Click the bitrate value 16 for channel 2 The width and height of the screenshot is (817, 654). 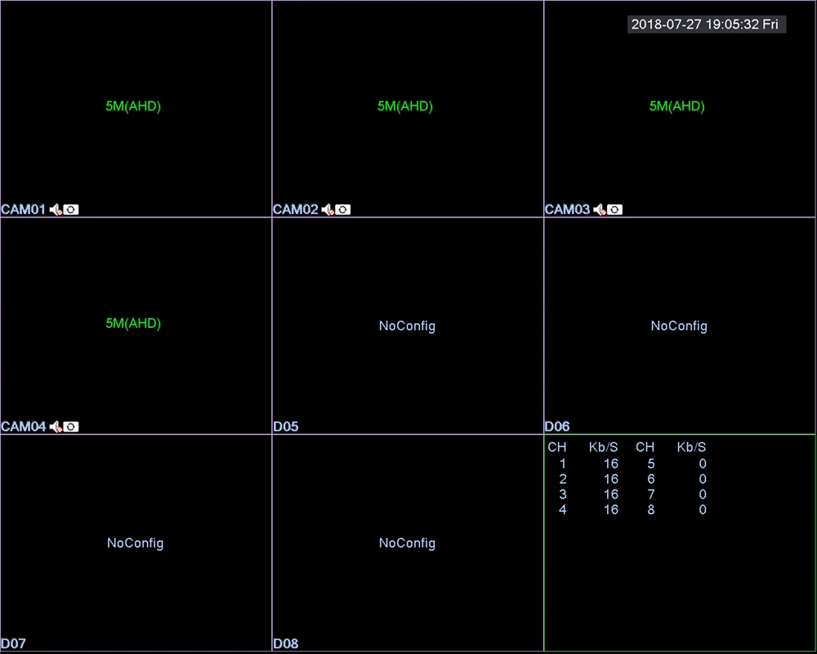coord(611,479)
